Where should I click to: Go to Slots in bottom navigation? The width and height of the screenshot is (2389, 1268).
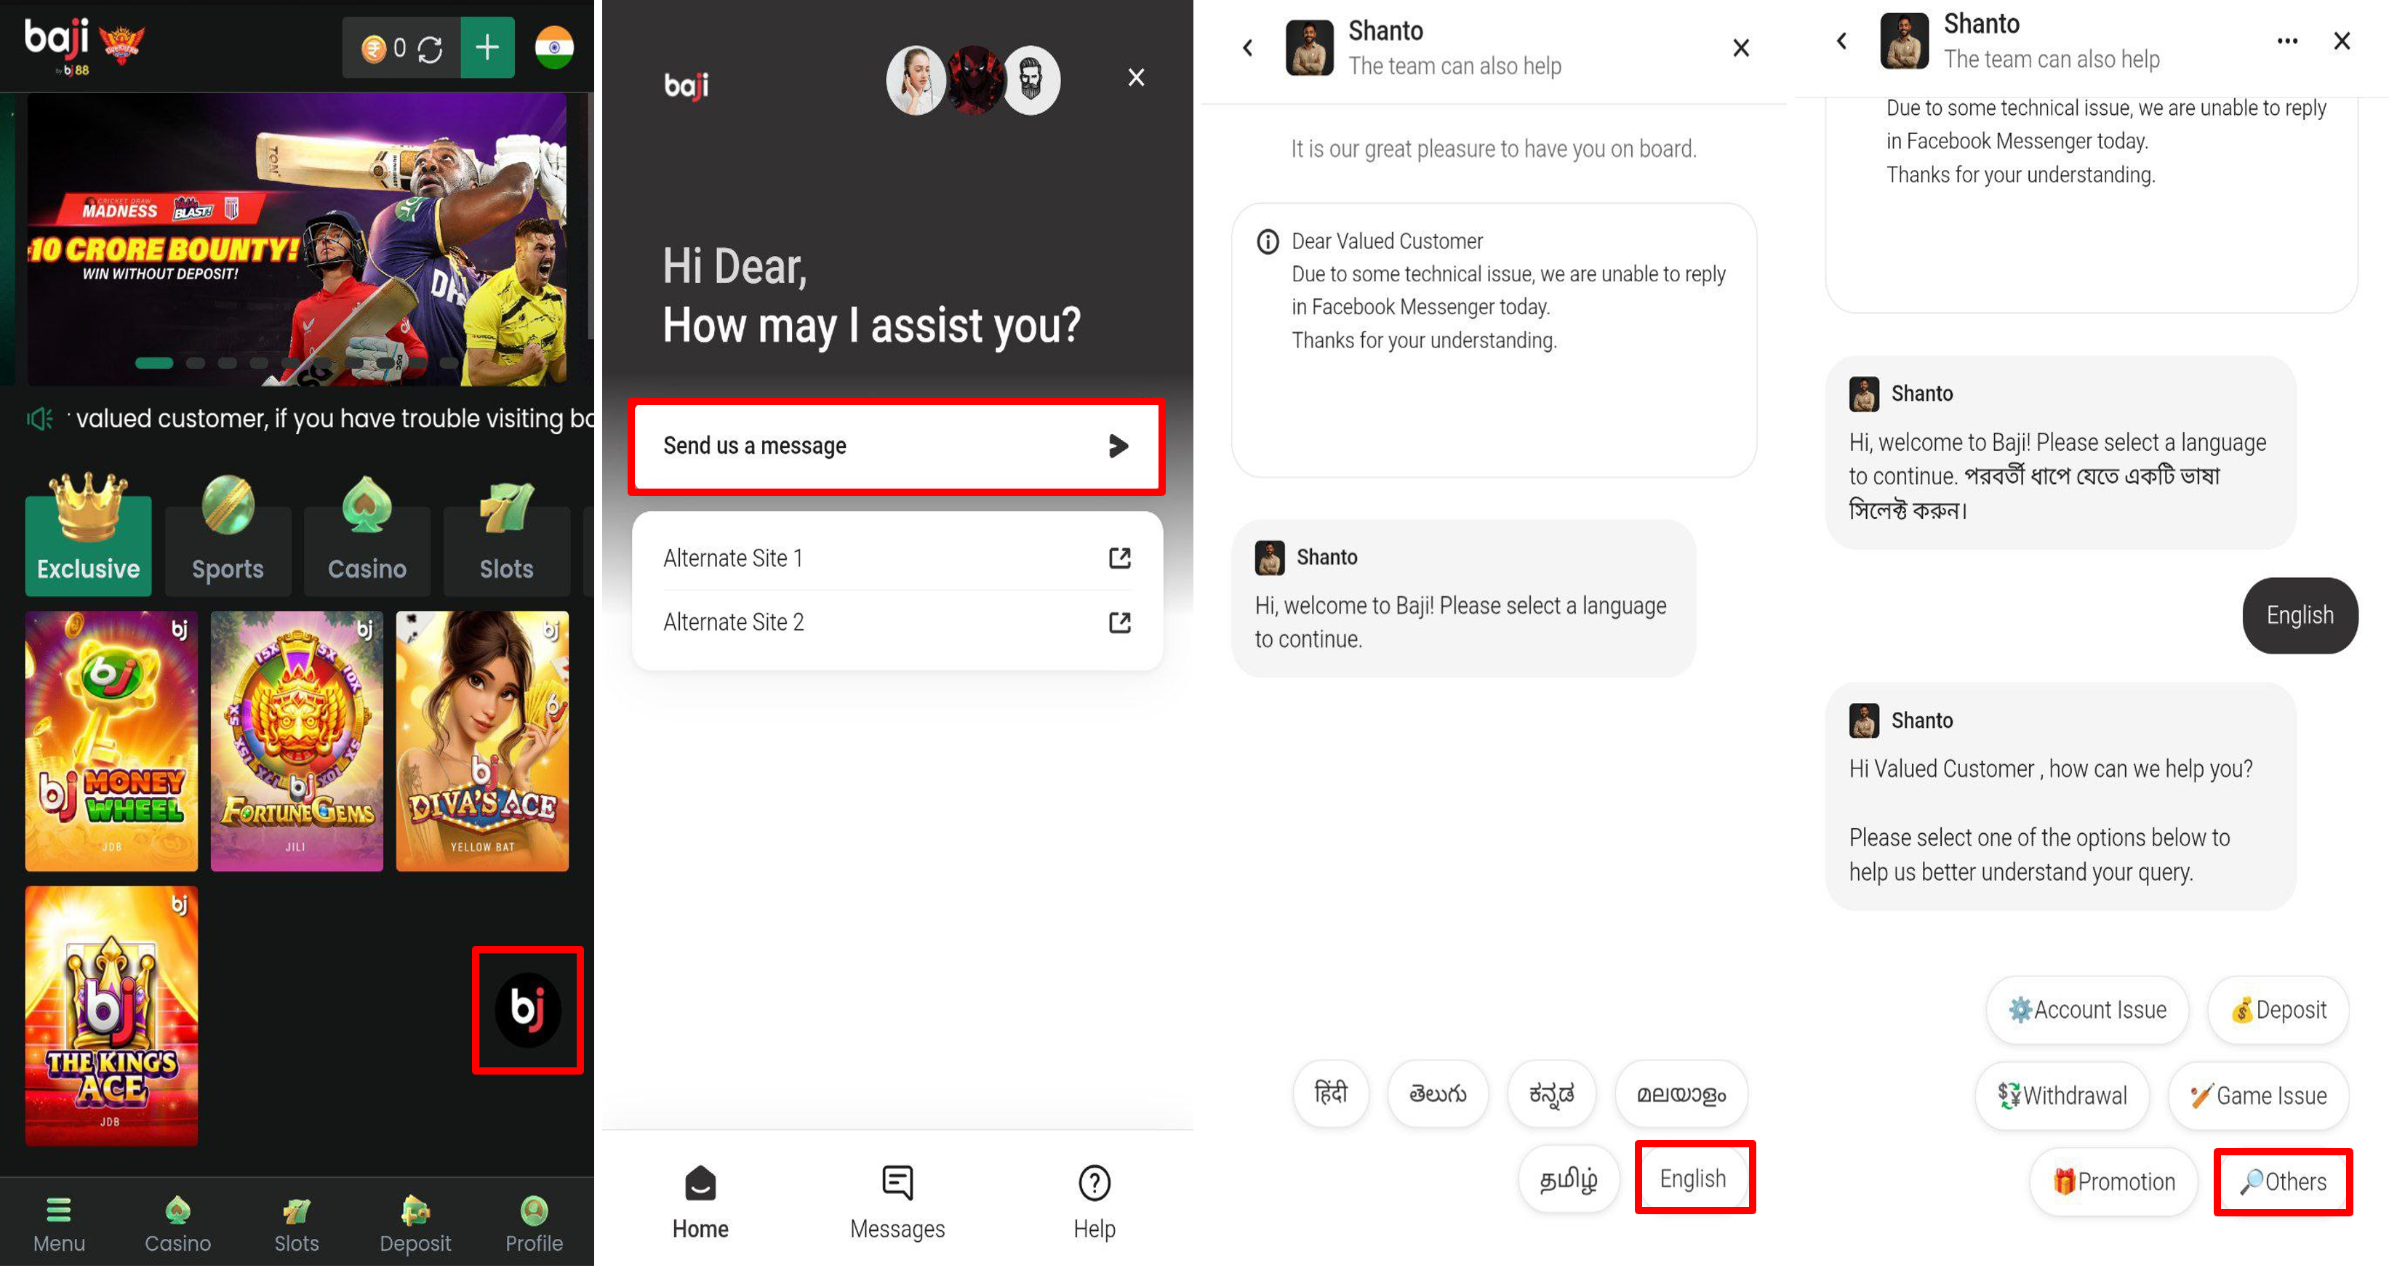point(296,1224)
